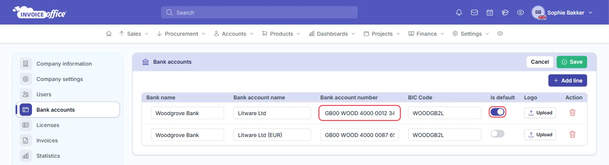Screen dimensions: 609x165
Task: Click the bank building icon in panel header
Action: coord(146,62)
